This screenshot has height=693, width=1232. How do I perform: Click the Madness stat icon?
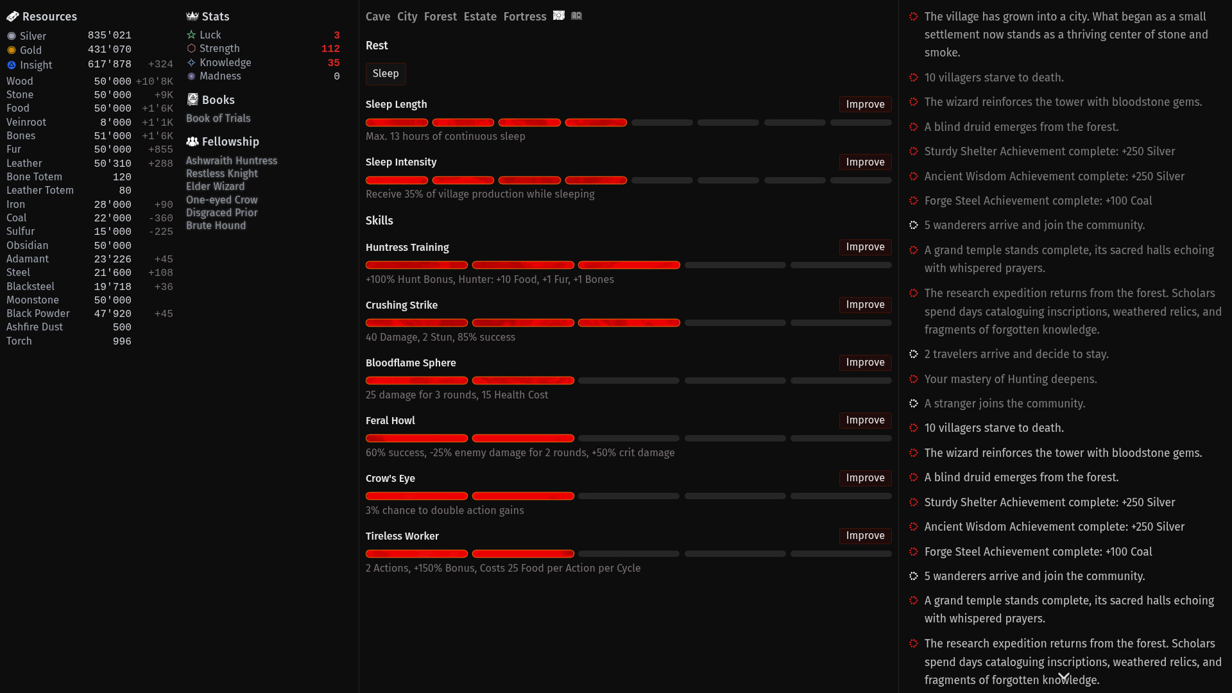tap(191, 76)
